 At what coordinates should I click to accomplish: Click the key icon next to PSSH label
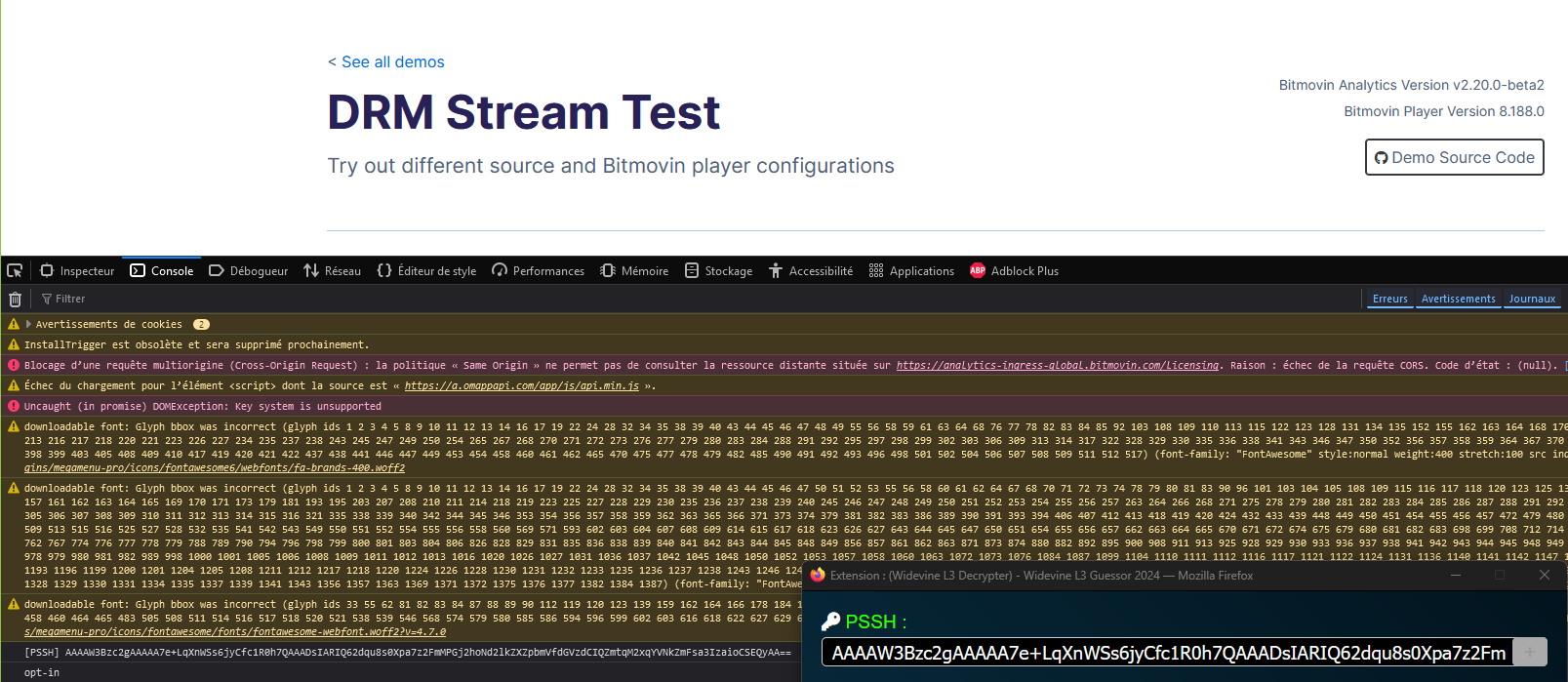pyautogui.click(x=831, y=622)
